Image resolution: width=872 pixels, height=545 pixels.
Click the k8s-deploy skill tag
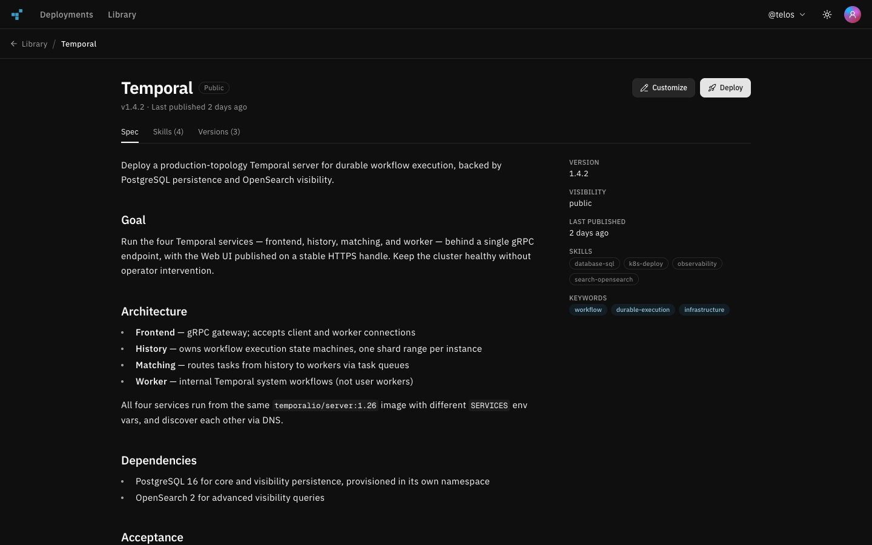pyautogui.click(x=646, y=263)
